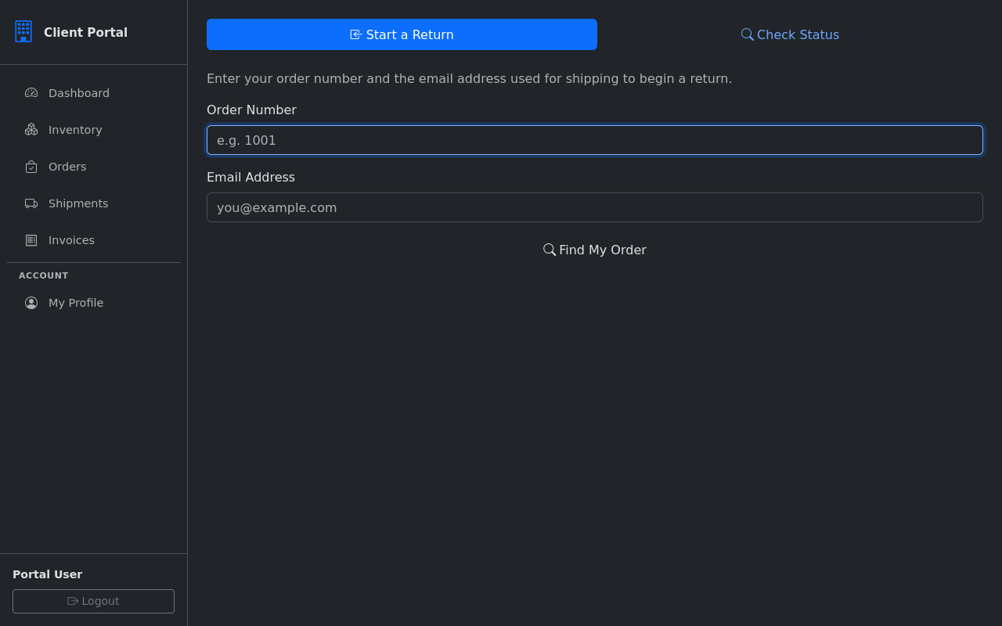Click the My Profile person icon
Viewport: 1002px width, 626px height.
31,303
